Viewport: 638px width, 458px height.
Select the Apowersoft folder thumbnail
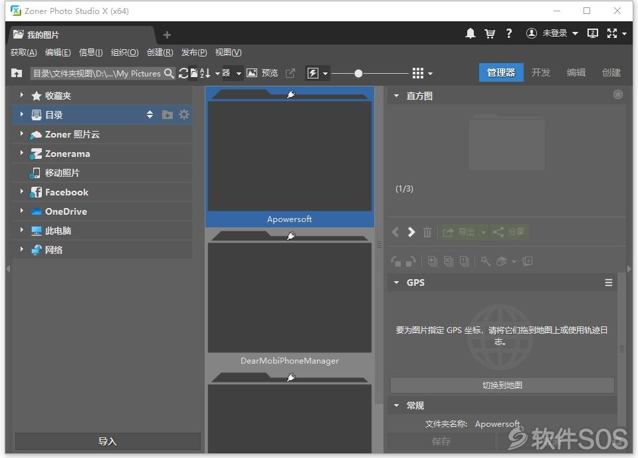pos(290,157)
